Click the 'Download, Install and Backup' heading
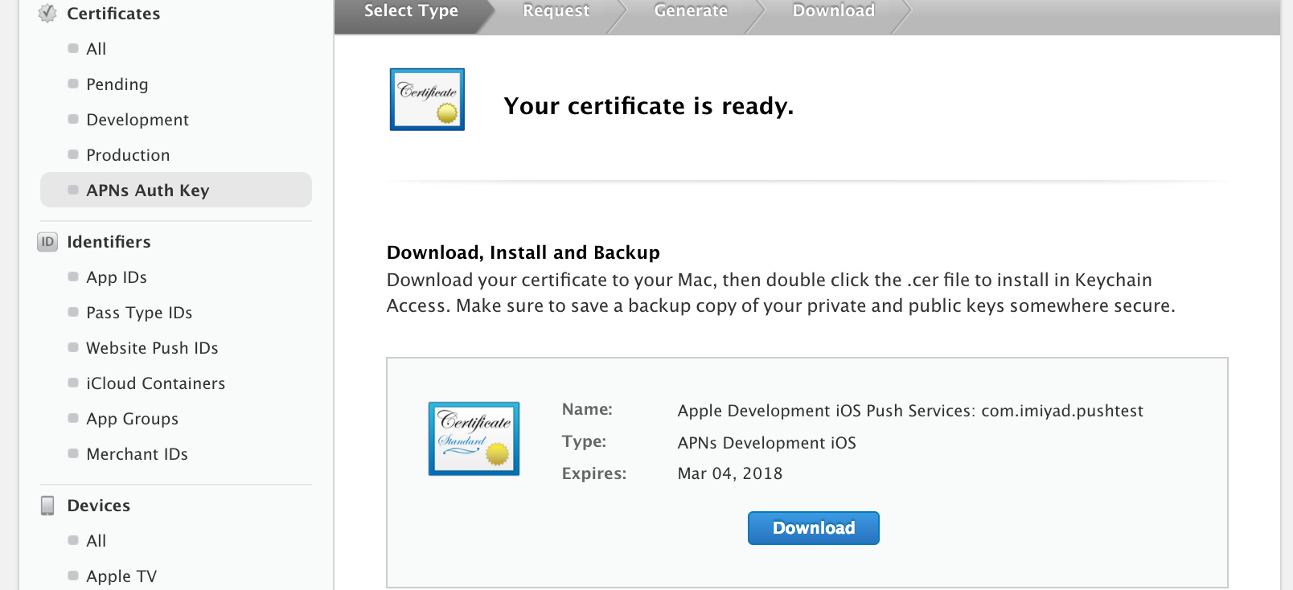 click(x=523, y=252)
